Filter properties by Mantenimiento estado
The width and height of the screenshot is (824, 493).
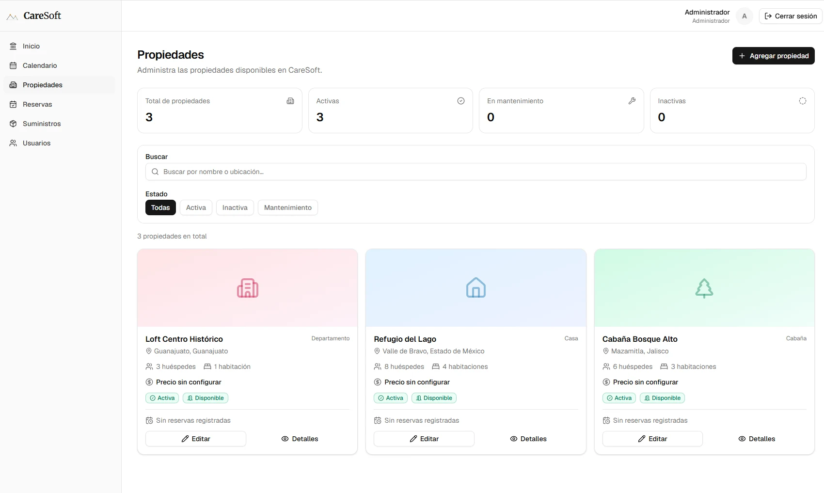click(288, 207)
